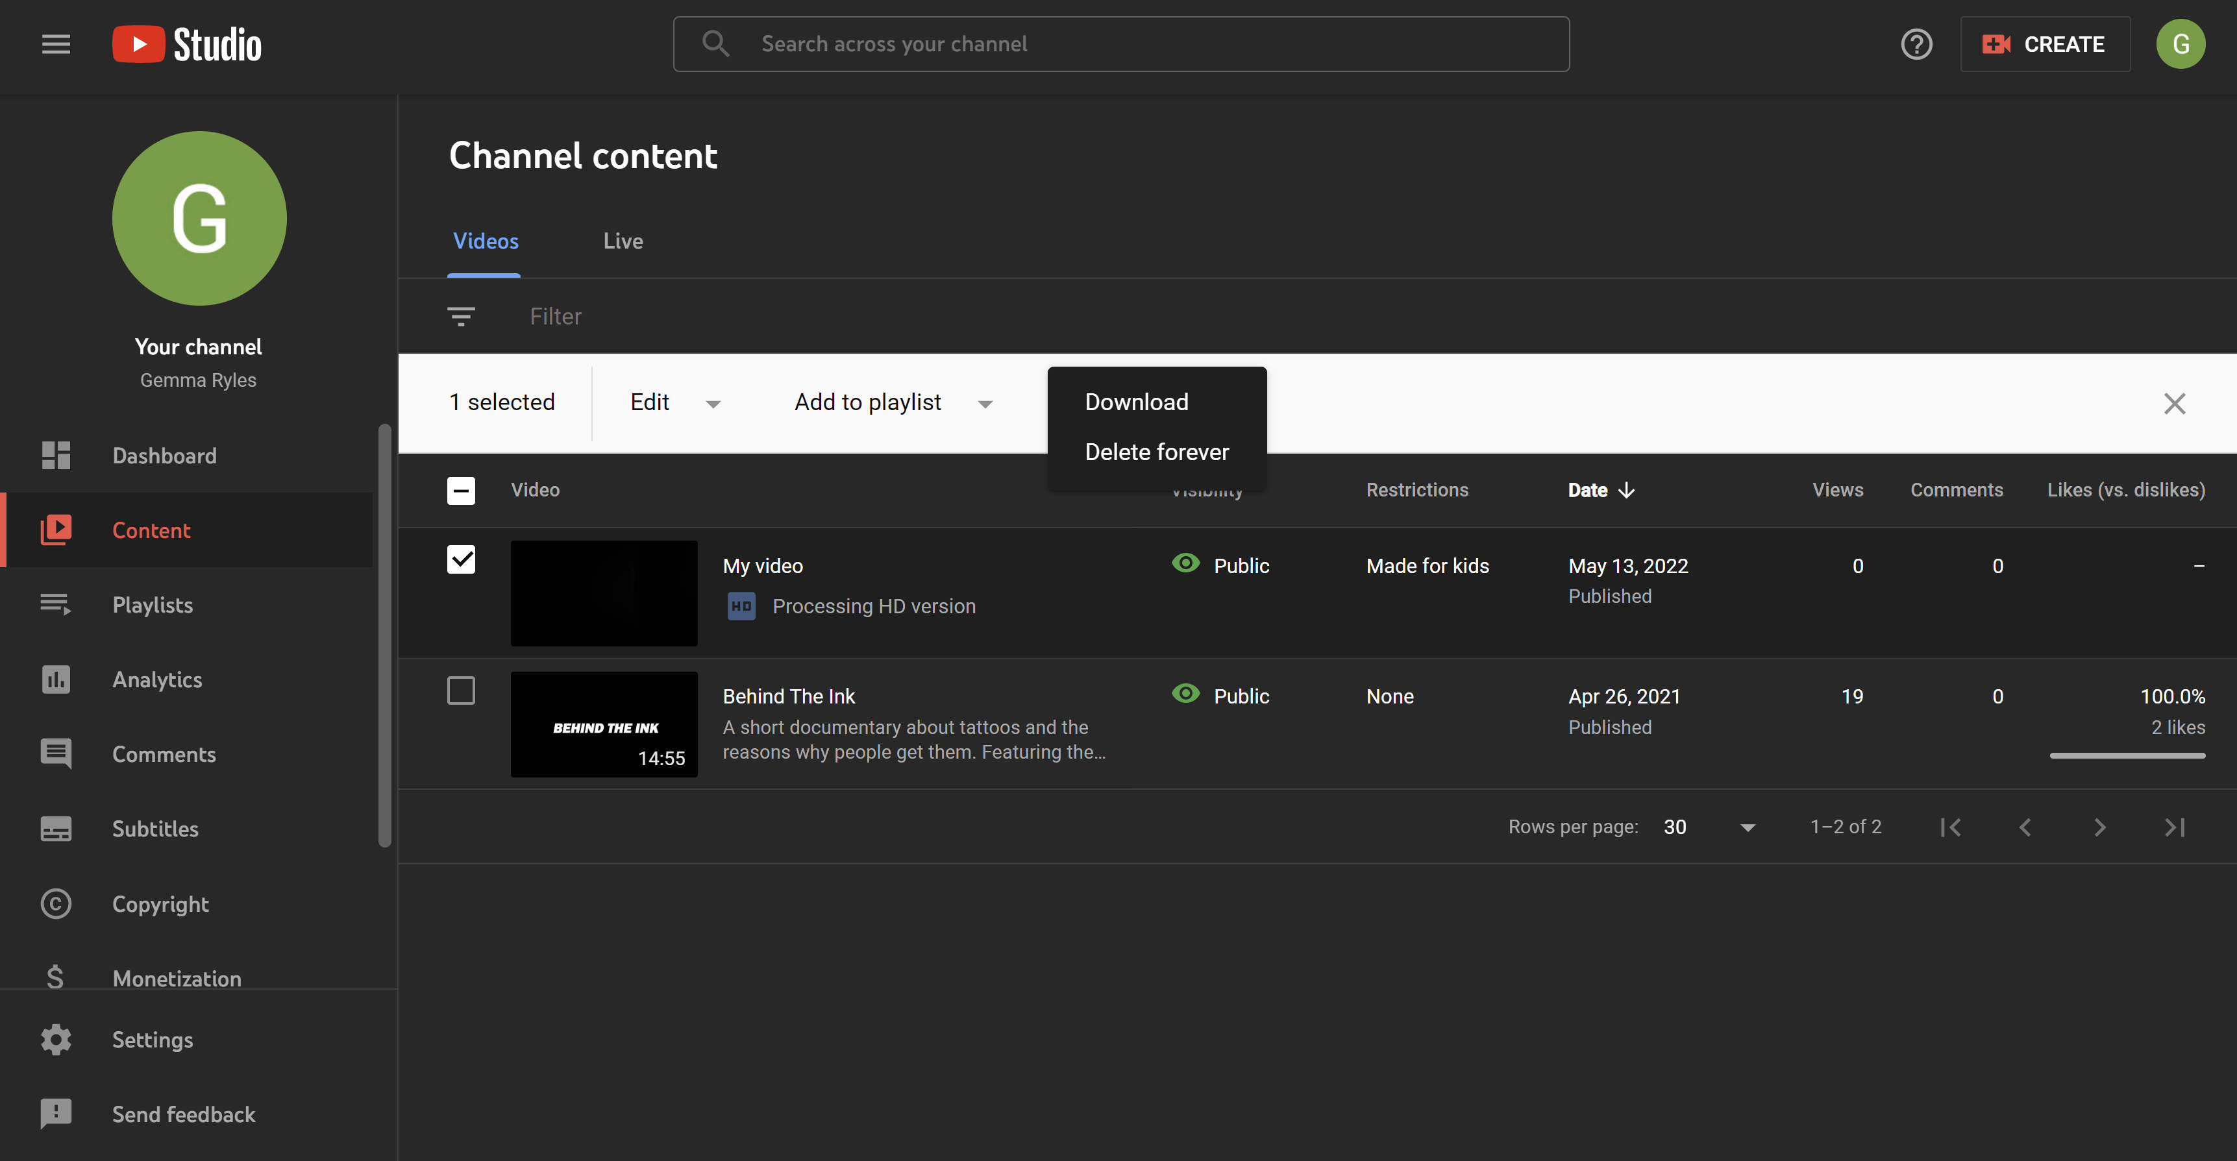
Task: Click the Behind The Ink title
Action: pyautogui.click(x=789, y=696)
